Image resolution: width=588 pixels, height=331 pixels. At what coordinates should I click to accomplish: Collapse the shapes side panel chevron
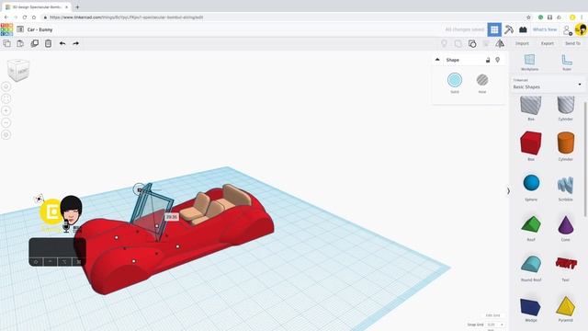tap(508, 191)
